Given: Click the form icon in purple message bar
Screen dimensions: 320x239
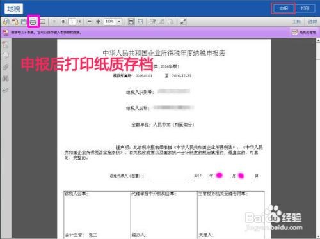Looking at the screenshot, I should [6, 33].
